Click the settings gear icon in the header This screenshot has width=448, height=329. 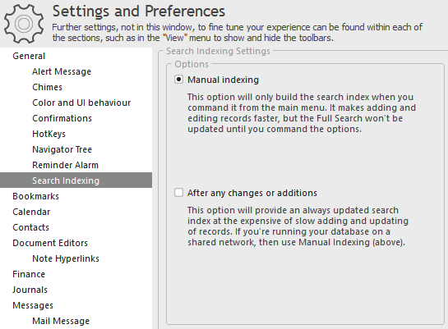coord(24,24)
